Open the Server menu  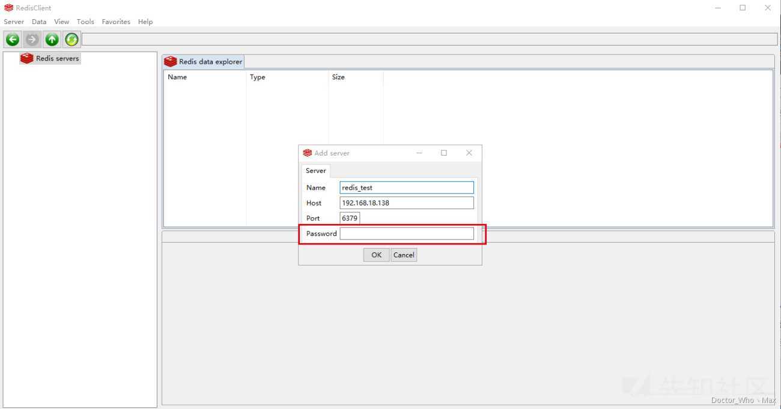click(x=14, y=22)
